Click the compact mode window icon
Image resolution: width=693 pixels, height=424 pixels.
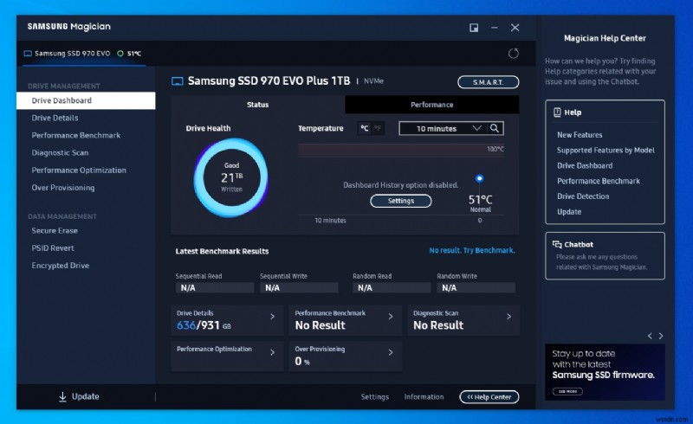(x=474, y=28)
